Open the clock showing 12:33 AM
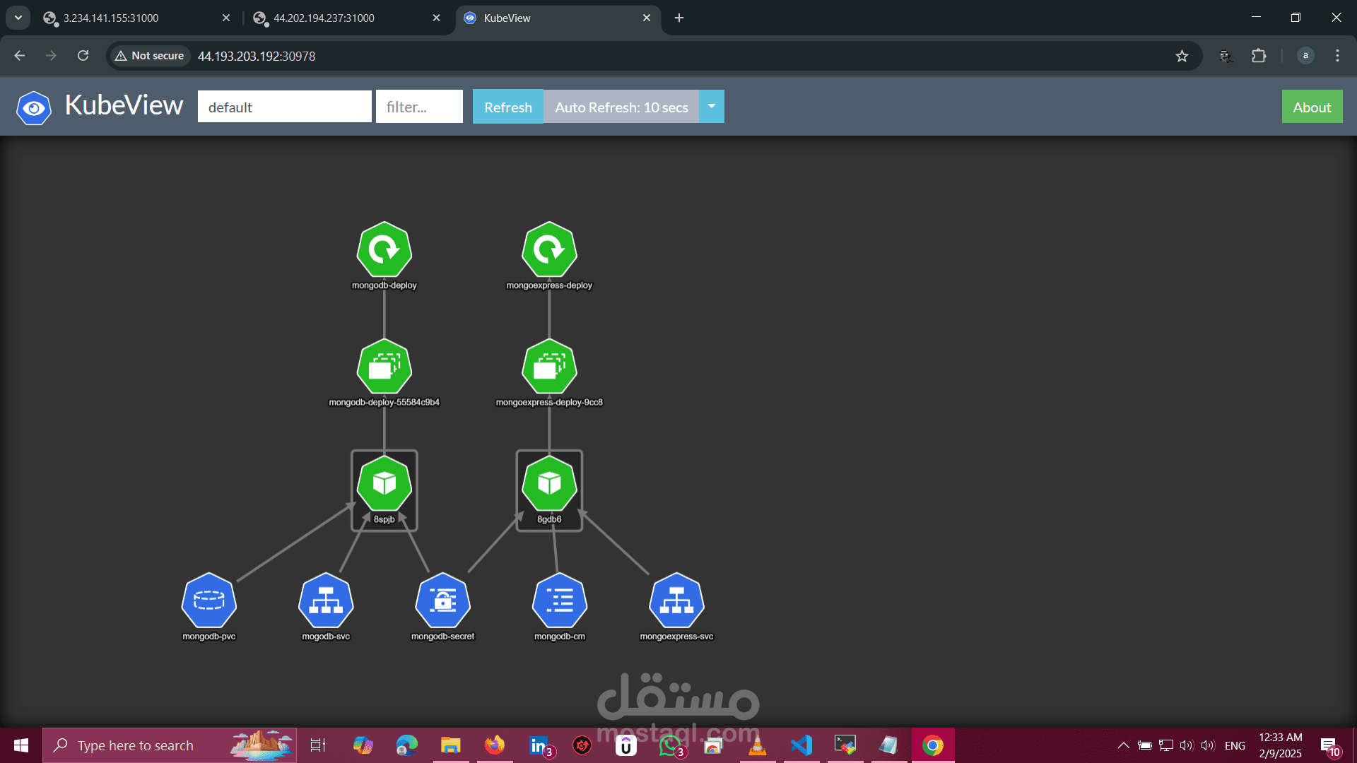The width and height of the screenshot is (1357, 763). 1280,745
